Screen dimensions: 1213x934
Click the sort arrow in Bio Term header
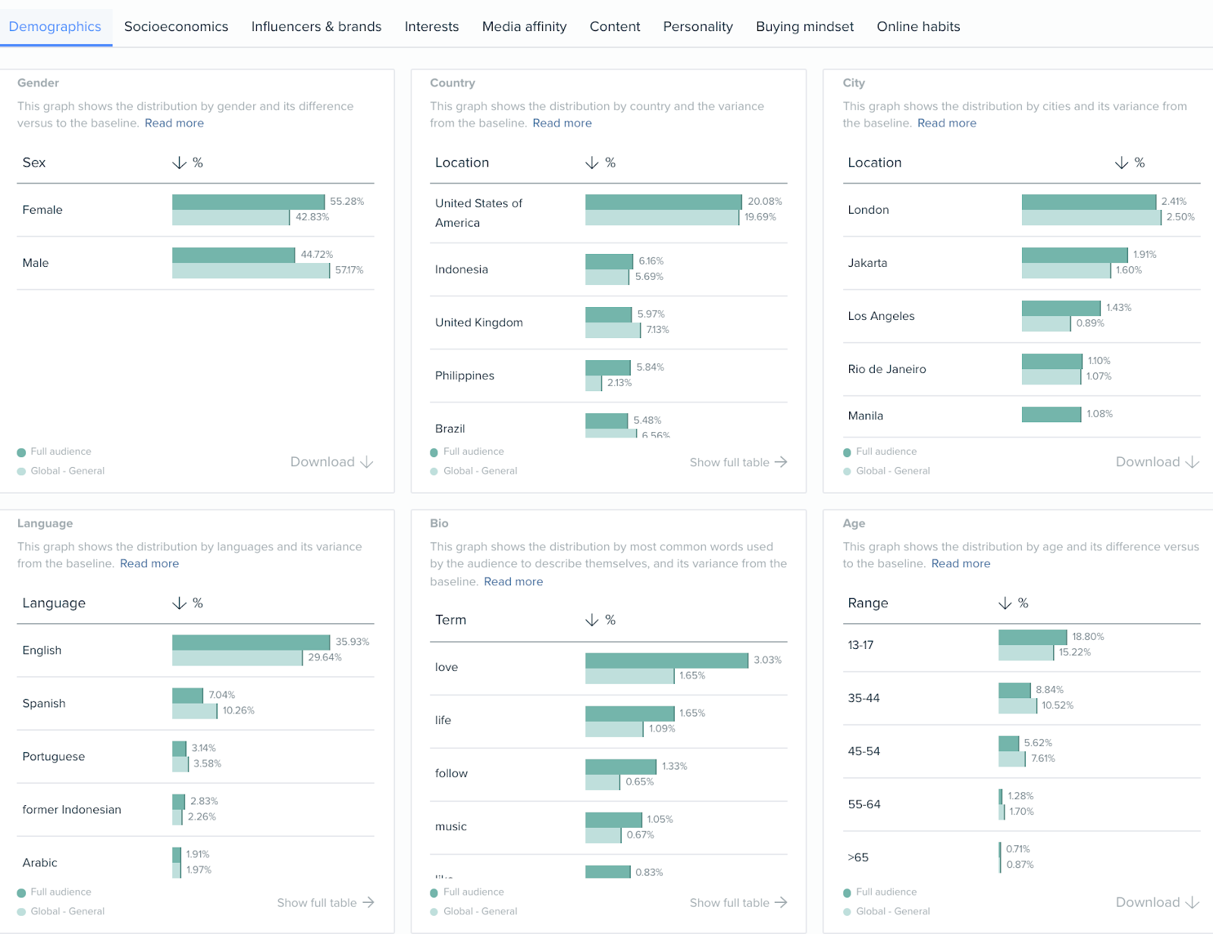click(592, 620)
